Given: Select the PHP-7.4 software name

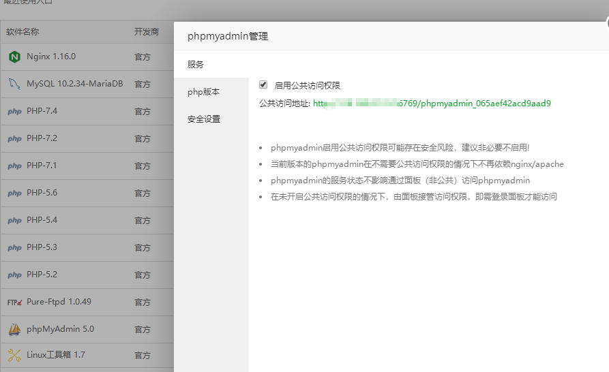Looking at the screenshot, I should [x=42, y=111].
